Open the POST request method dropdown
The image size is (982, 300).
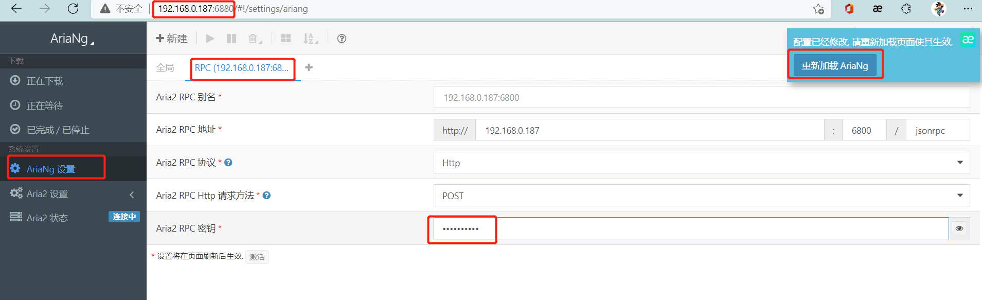tap(701, 196)
